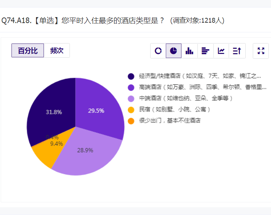Click 很少出门，基本不住酒店 legend label
The height and width of the screenshot is (218, 271).
pyautogui.click(x=170, y=121)
